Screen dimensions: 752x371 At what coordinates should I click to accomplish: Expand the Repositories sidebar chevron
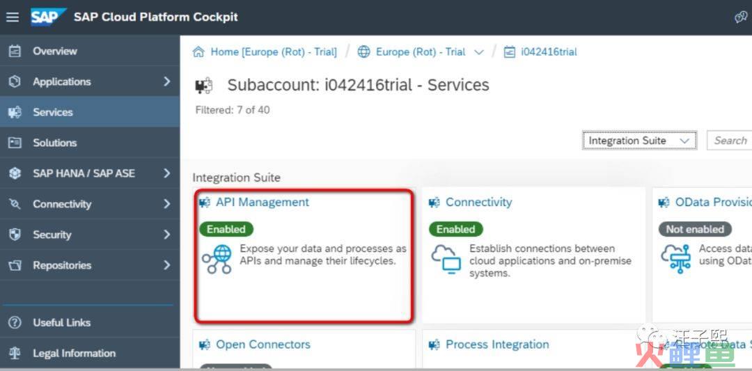click(x=166, y=265)
